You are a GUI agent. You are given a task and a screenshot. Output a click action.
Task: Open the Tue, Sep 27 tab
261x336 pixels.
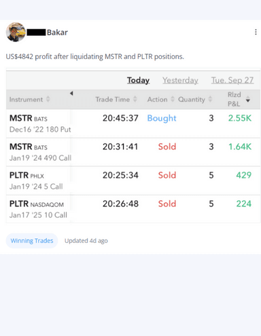point(232,80)
